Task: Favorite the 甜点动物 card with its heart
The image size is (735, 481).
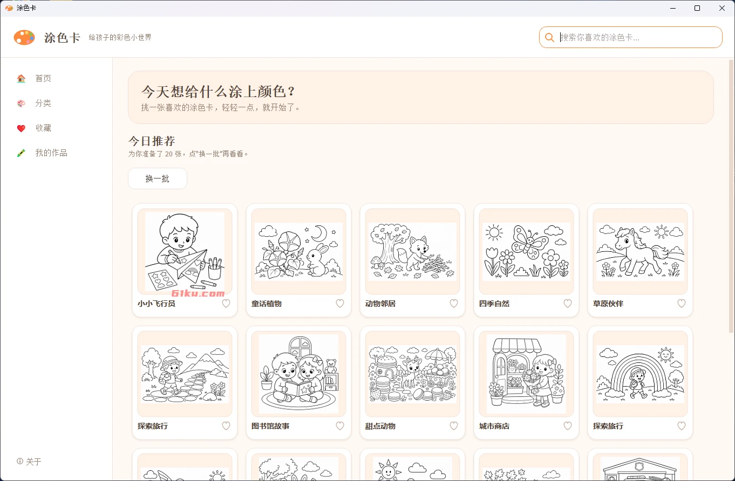Action: pos(454,426)
